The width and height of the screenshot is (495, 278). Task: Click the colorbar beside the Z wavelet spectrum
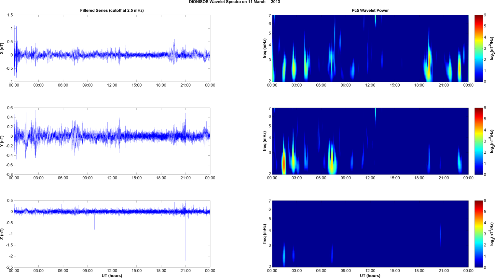[478, 234]
